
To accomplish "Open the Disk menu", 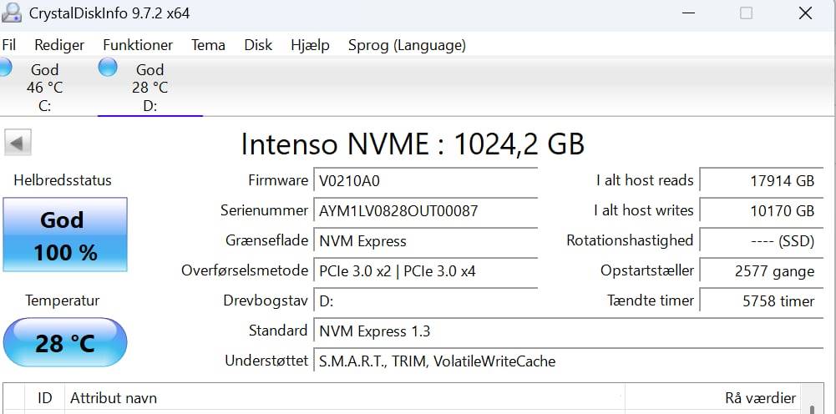I will tap(258, 45).
